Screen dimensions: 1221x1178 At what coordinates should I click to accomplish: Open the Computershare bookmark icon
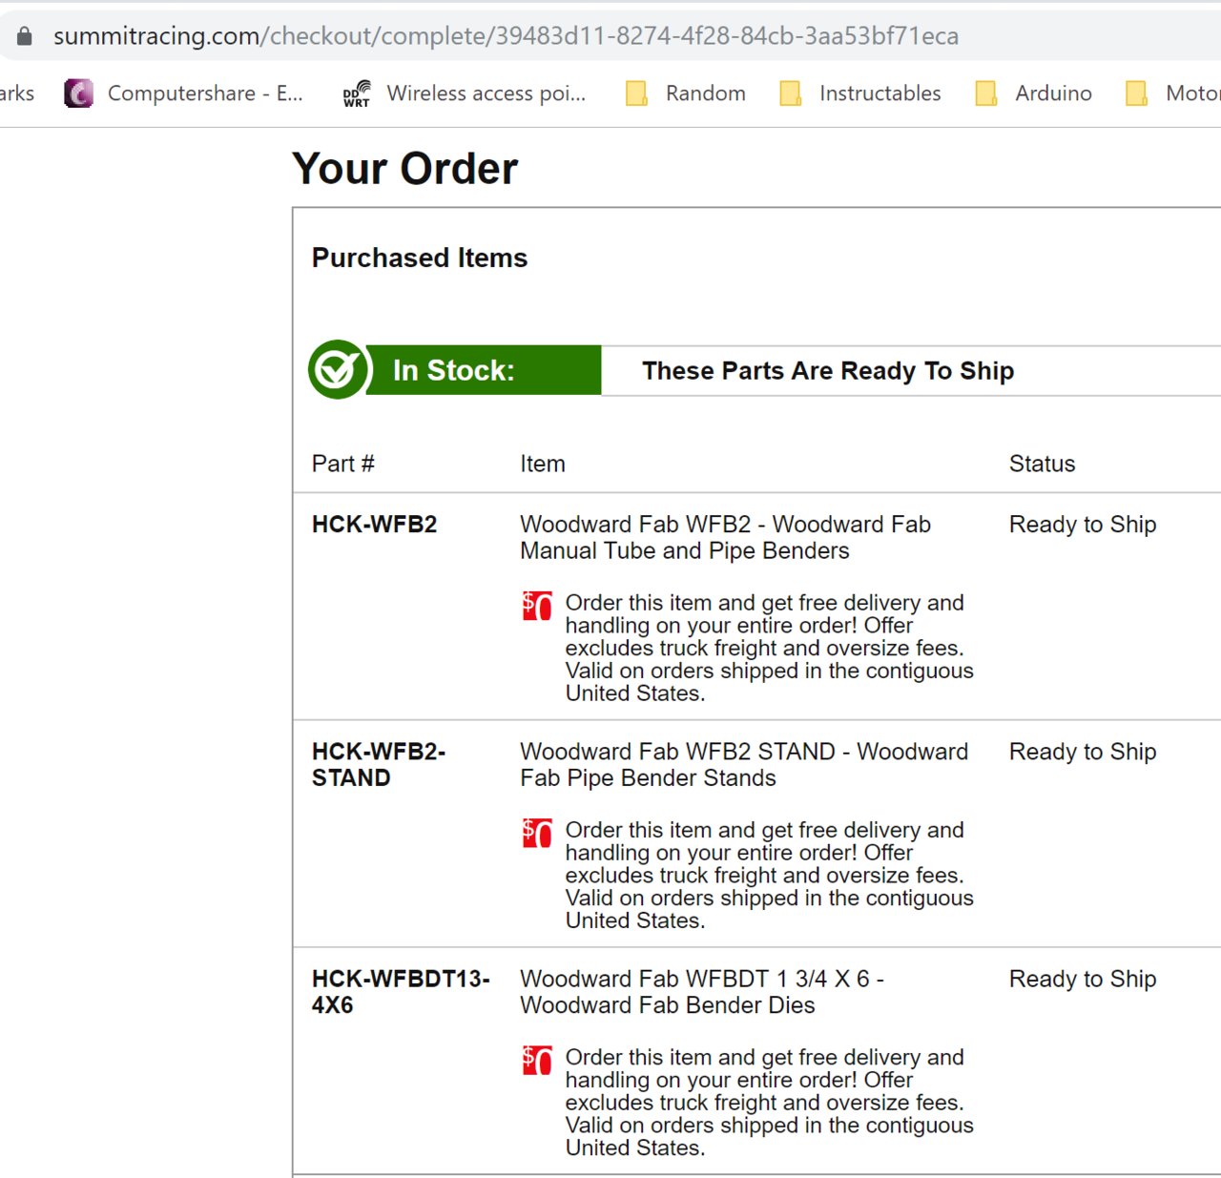click(x=78, y=93)
